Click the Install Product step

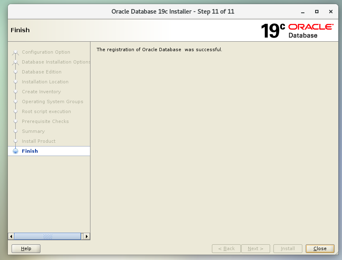38,141
